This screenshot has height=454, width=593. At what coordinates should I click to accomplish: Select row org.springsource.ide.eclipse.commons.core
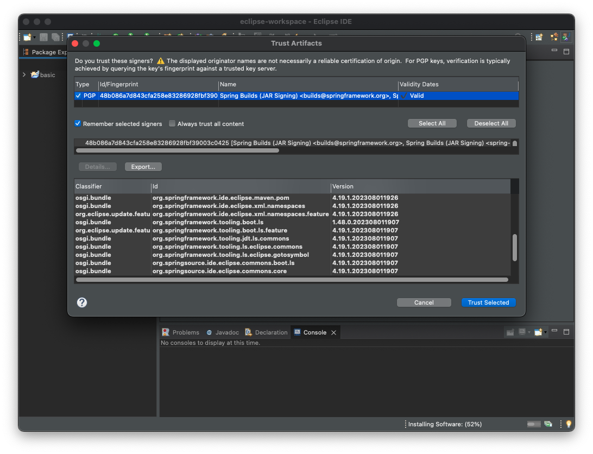tap(292, 271)
